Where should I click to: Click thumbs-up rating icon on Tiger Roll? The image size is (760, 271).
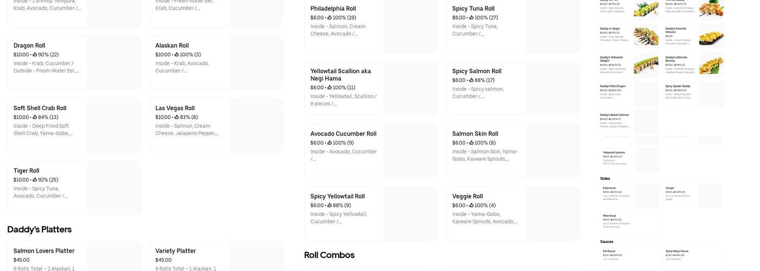(x=35, y=180)
